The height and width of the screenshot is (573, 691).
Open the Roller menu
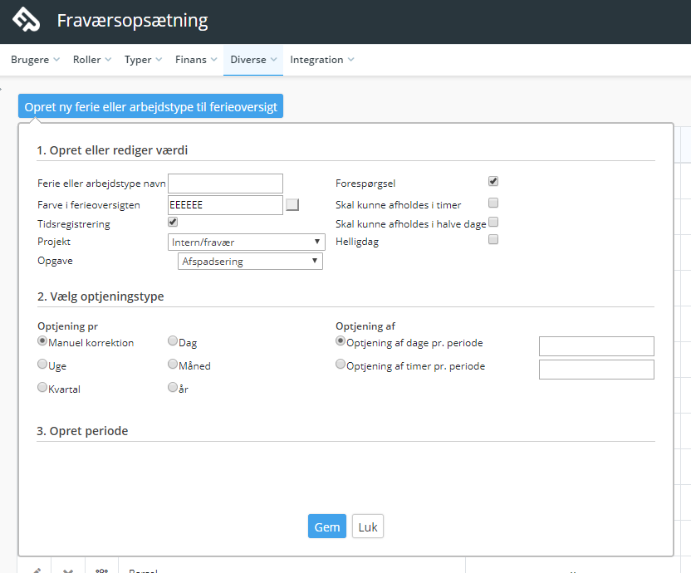pyautogui.click(x=92, y=60)
